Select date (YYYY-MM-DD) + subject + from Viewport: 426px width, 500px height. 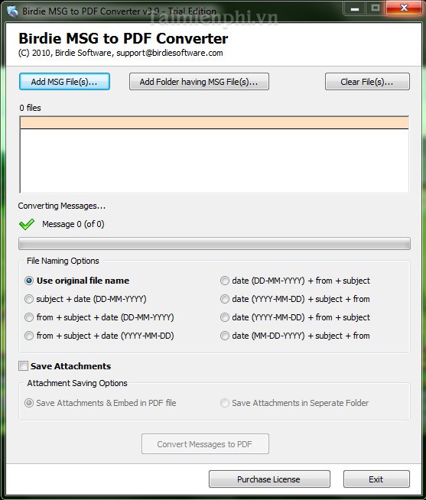[295, 299]
